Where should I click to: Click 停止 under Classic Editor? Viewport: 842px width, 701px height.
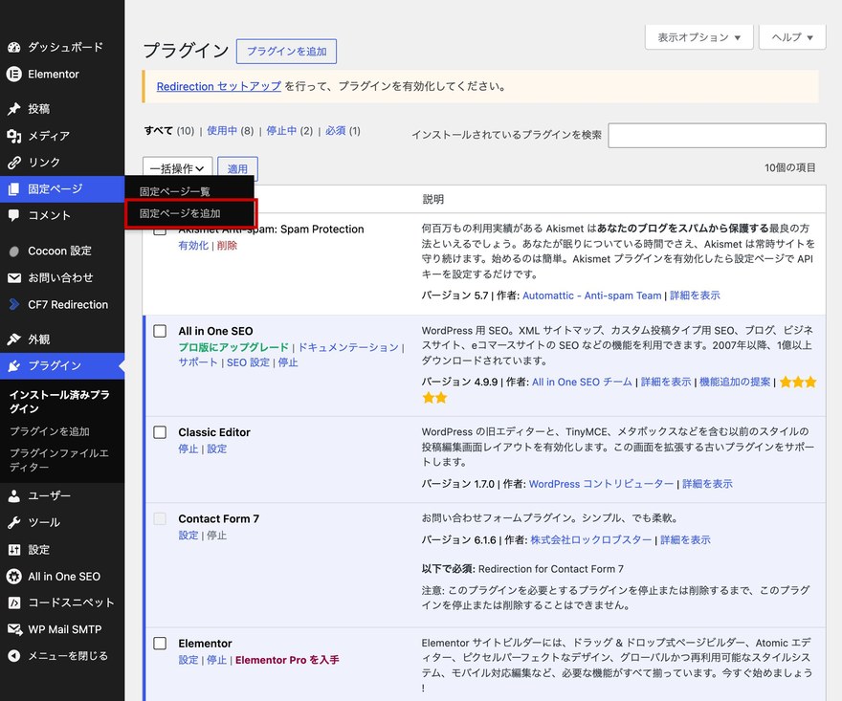[x=188, y=449]
